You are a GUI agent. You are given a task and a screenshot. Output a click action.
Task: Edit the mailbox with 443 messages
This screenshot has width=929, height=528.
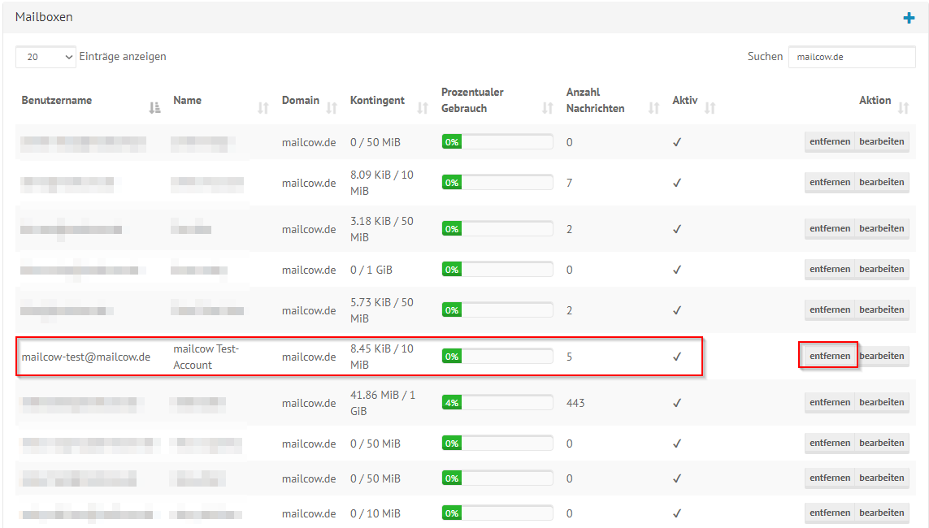tap(883, 402)
